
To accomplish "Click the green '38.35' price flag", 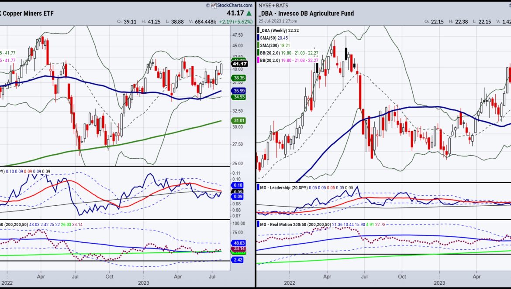I will pos(239,78).
